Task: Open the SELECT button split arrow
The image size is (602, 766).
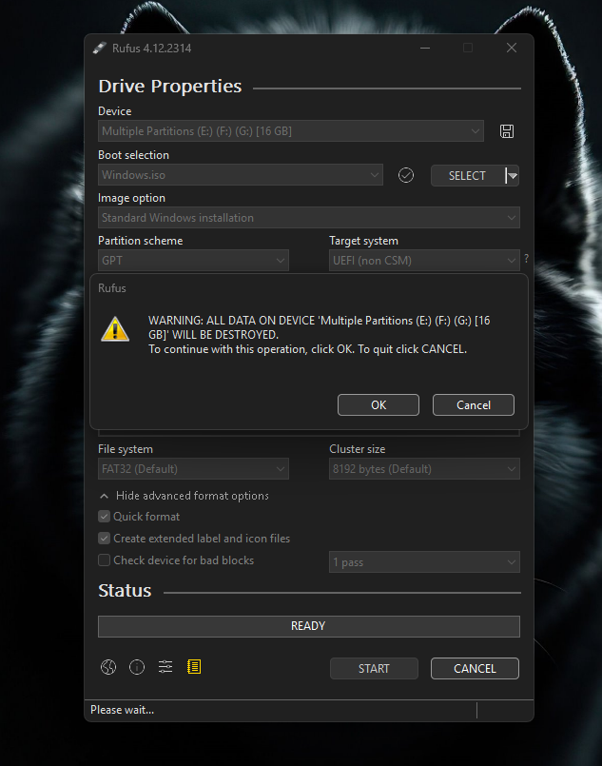Action: [x=512, y=175]
